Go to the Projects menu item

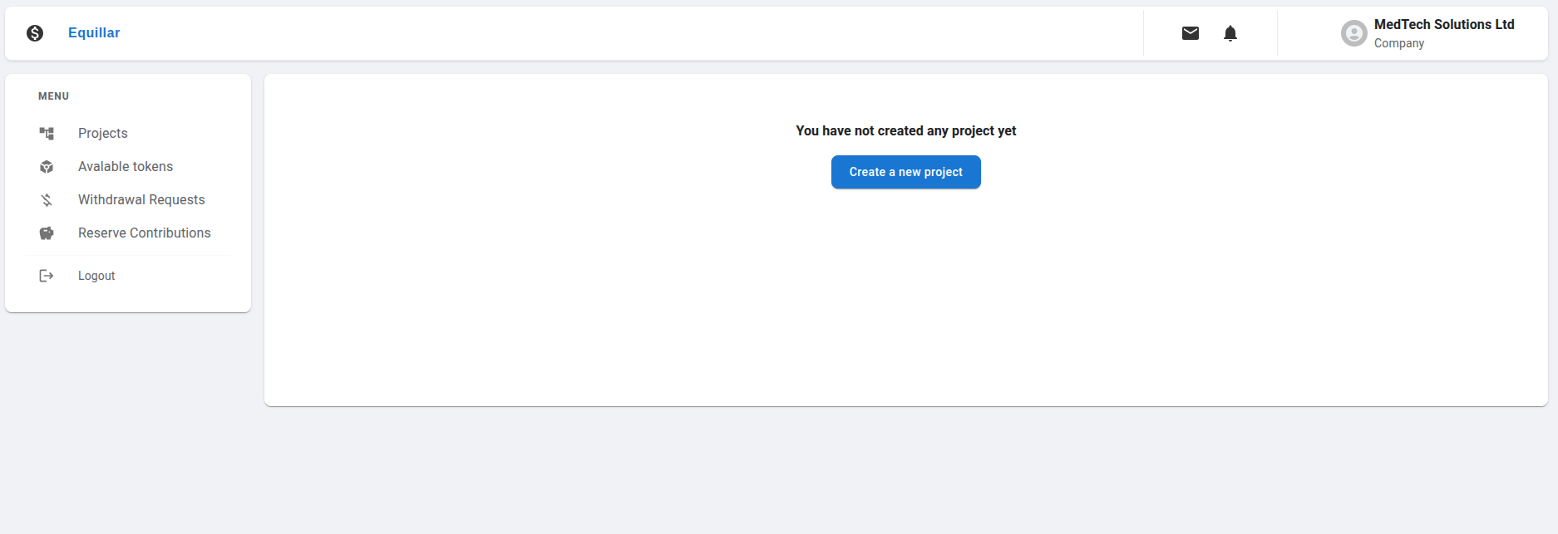tap(103, 134)
